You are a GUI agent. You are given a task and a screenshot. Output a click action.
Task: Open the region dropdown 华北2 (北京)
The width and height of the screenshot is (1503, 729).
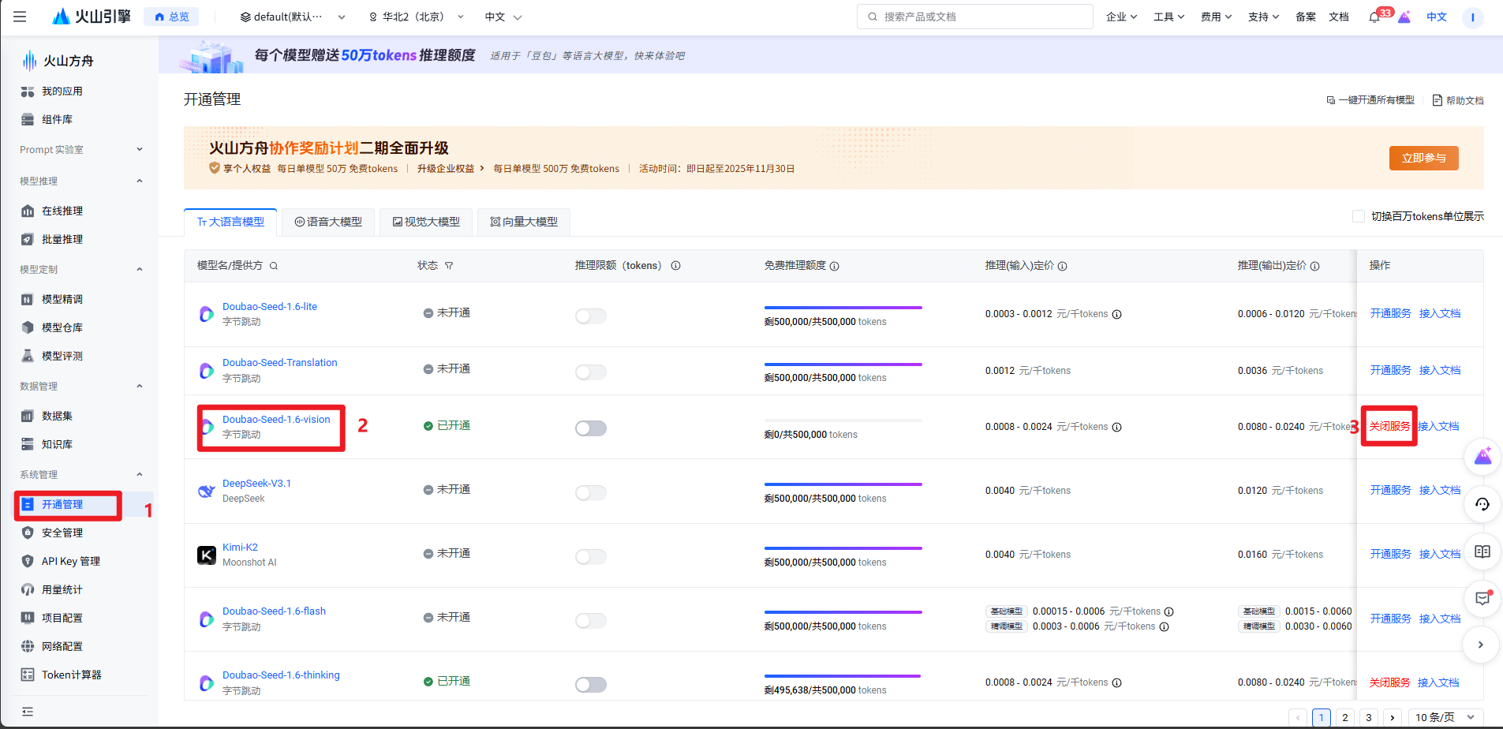click(x=417, y=17)
